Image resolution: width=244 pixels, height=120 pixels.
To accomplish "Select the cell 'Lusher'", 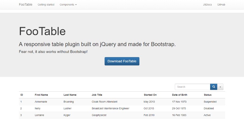I will (x=67, y=108).
